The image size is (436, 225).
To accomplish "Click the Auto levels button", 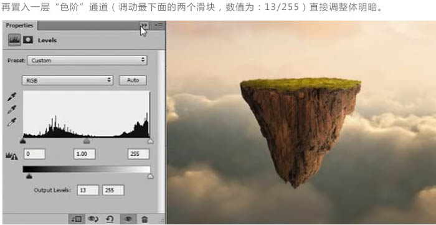I will click(133, 80).
